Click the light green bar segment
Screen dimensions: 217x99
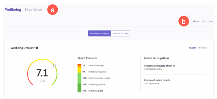click(79, 78)
